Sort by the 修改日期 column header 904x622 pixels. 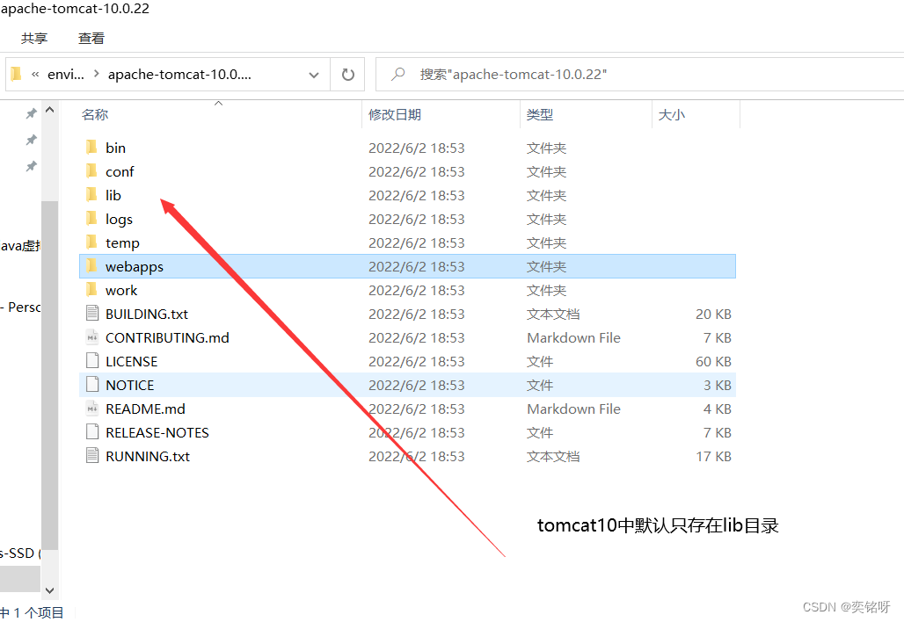tap(395, 114)
